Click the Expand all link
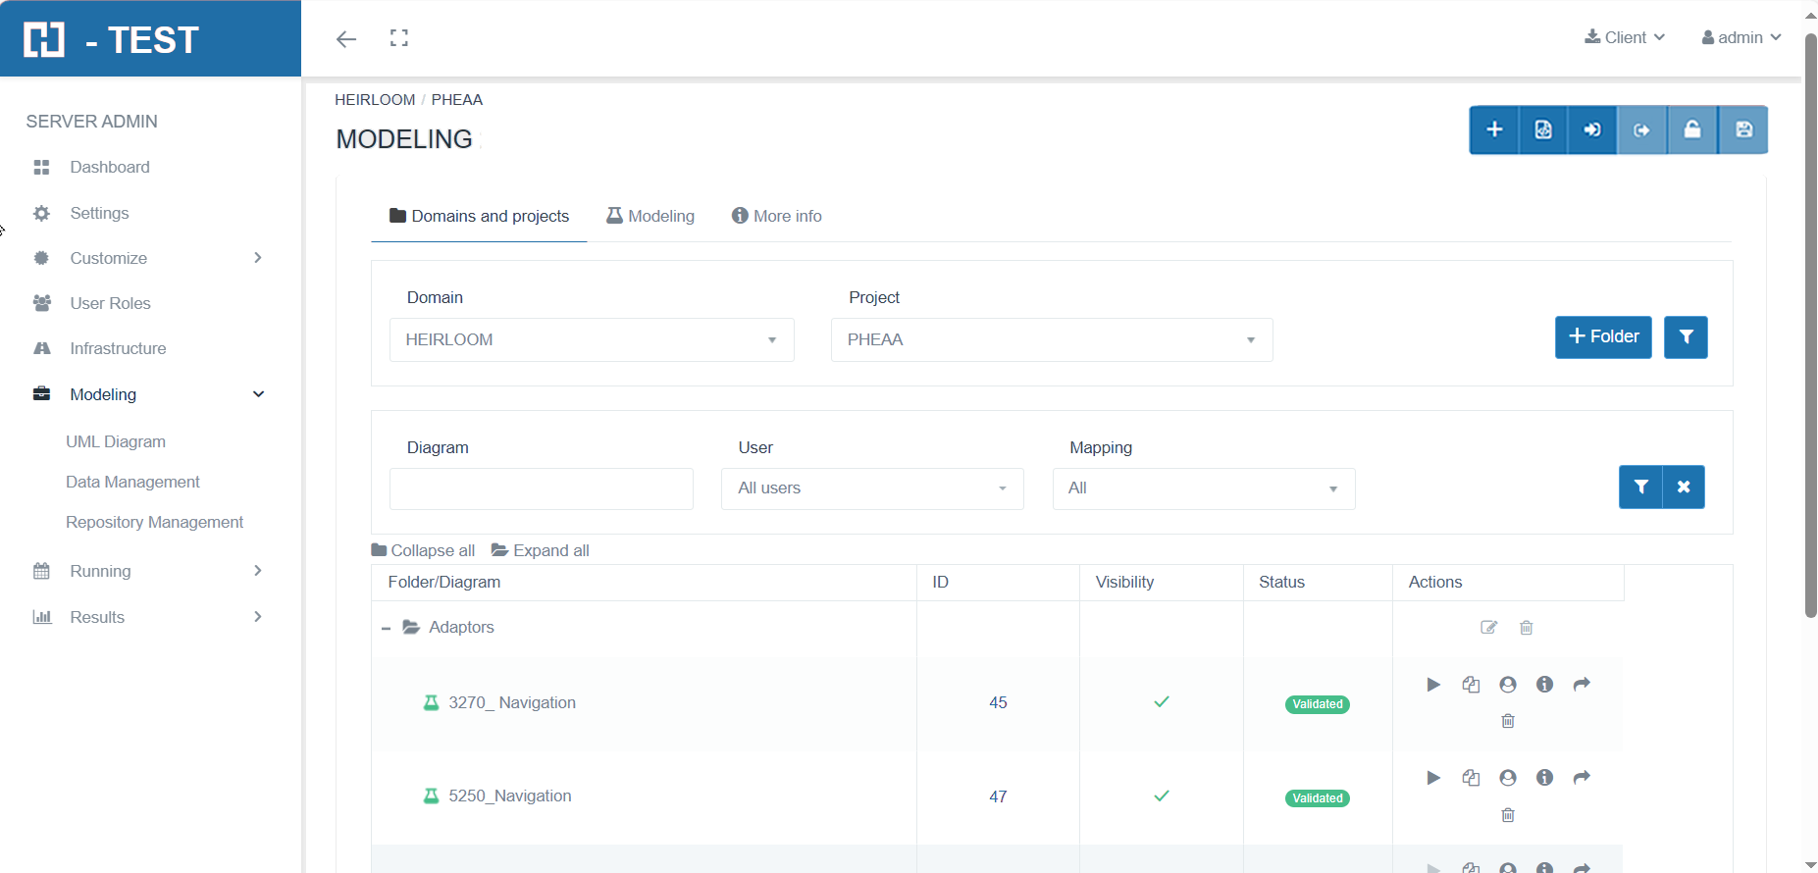 [x=541, y=550]
